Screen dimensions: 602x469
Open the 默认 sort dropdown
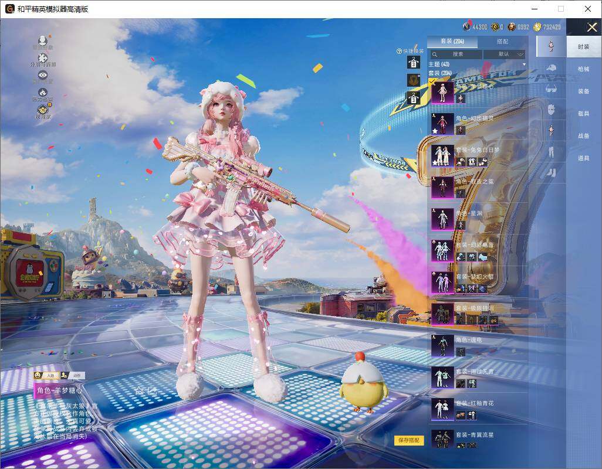click(x=503, y=54)
